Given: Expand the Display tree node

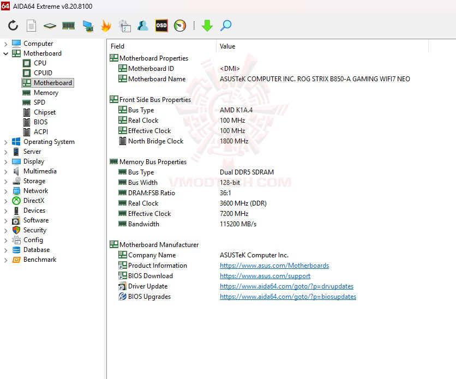Looking at the screenshot, I should (5, 161).
